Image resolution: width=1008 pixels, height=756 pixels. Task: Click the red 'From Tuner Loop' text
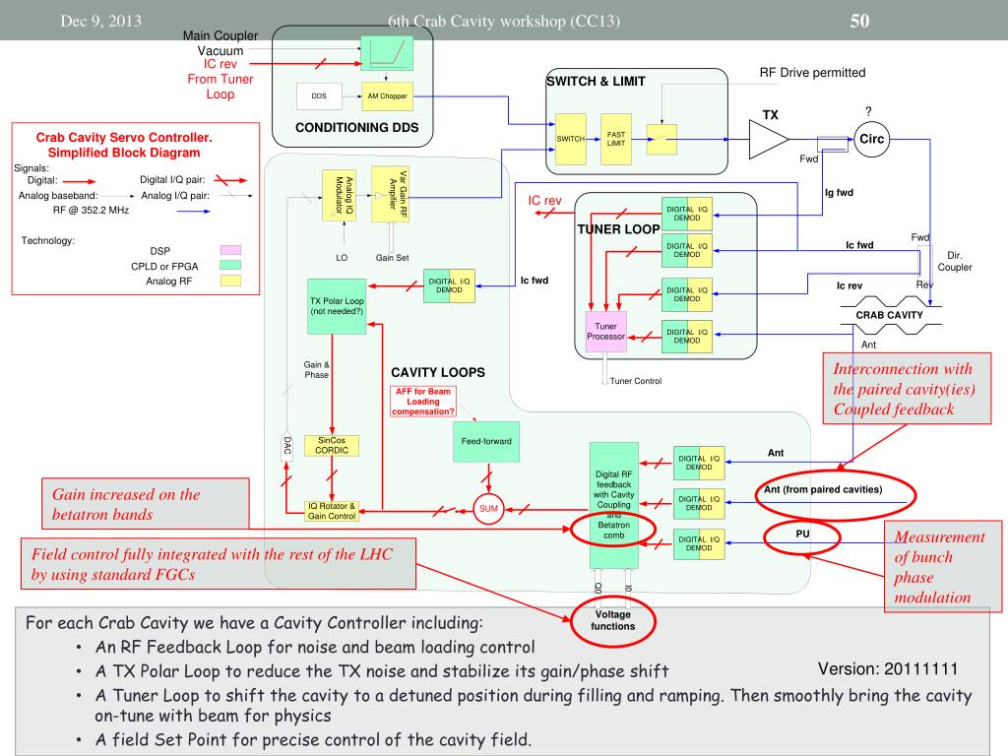[220, 87]
